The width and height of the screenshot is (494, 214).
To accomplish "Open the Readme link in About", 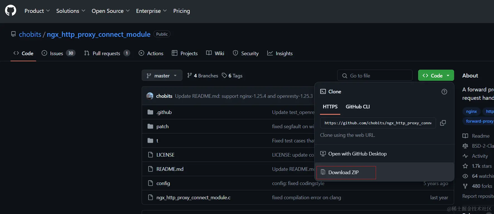I will [476, 136].
